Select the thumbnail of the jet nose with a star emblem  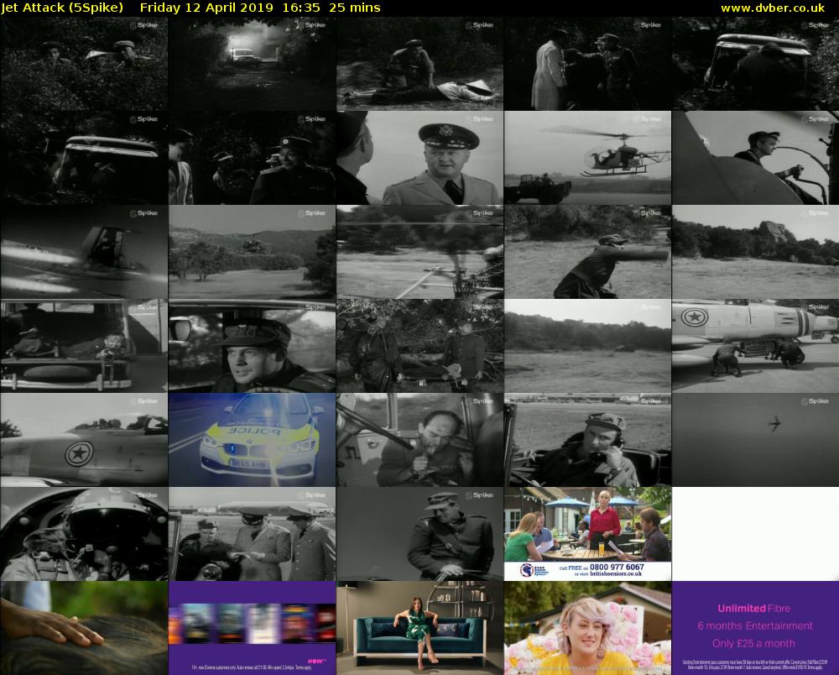84,440
